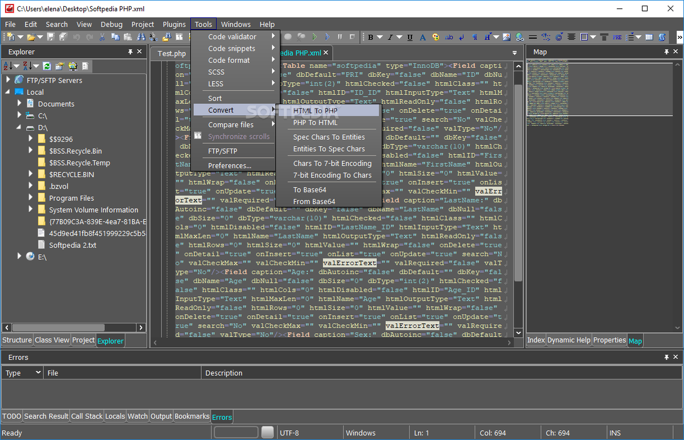Toggle the Map panel pin
Image resolution: width=684 pixels, height=440 pixels.
[x=667, y=52]
